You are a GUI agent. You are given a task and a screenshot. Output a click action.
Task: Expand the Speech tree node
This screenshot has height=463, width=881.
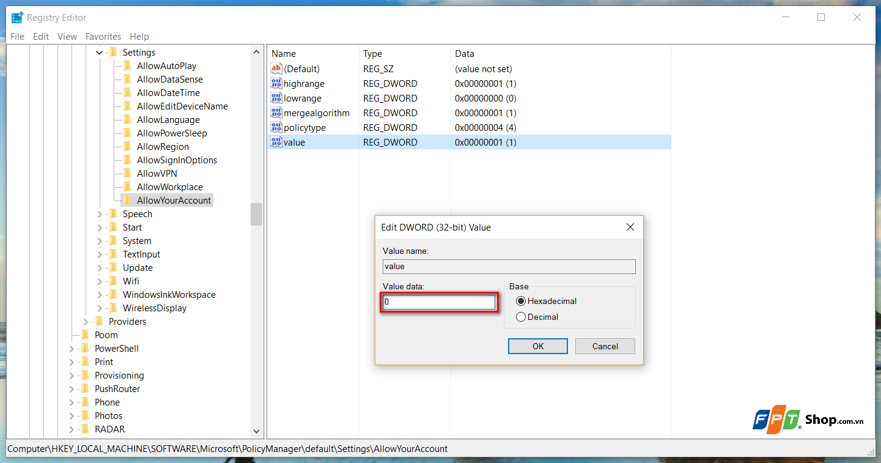[100, 213]
